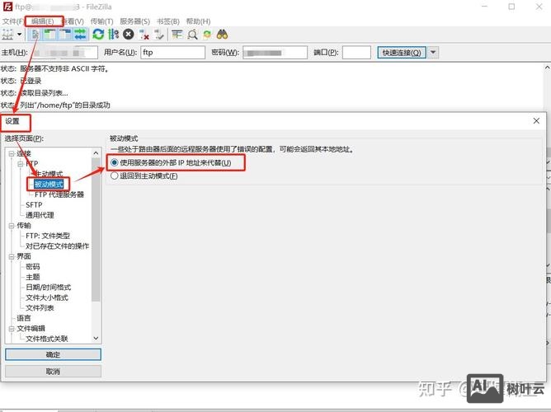Toggle synchronized browsing icon
The height and width of the screenshot is (412, 551).
pos(207,35)
